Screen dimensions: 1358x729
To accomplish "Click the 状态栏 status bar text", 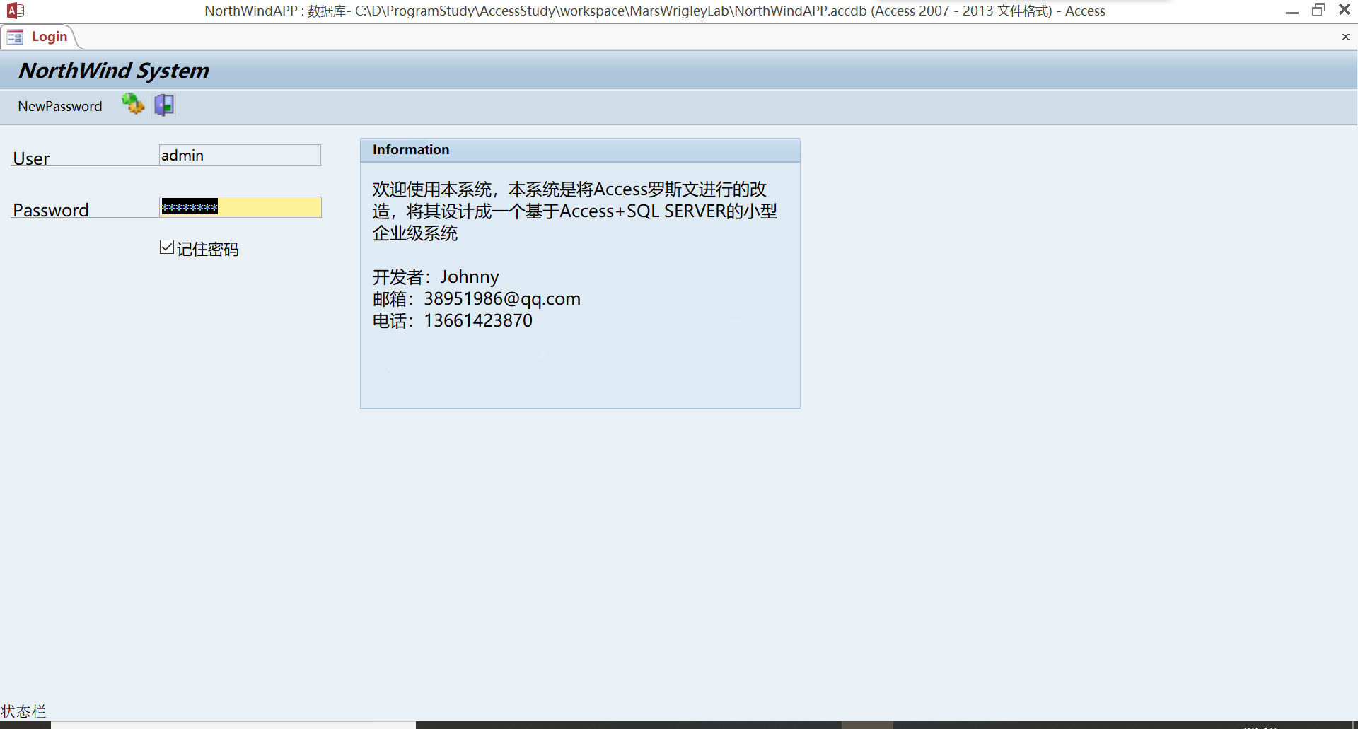I will [23, 711].
